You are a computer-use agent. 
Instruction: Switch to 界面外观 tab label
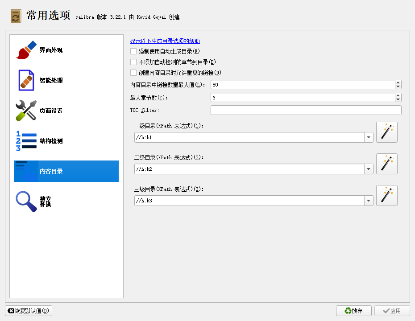tap(51, 50)
